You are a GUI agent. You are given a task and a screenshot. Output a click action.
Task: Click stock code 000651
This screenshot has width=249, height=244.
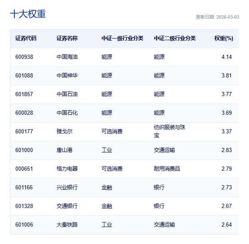24,169
